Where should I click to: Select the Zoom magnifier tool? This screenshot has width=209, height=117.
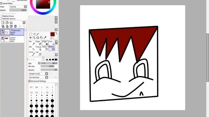click(34, 38)
